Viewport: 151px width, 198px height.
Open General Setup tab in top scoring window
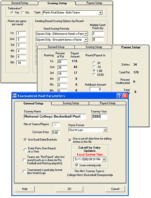click(20, 3)
